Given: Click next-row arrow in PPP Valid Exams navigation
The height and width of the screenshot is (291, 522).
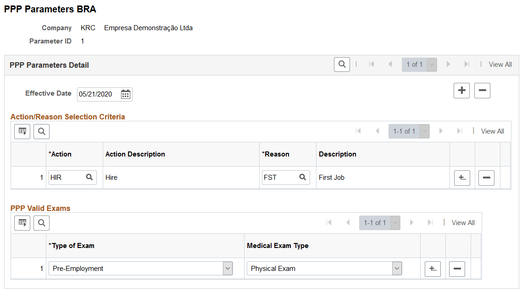Looking at the screenshot, I should pyautogui.click(x=411, y=223).
